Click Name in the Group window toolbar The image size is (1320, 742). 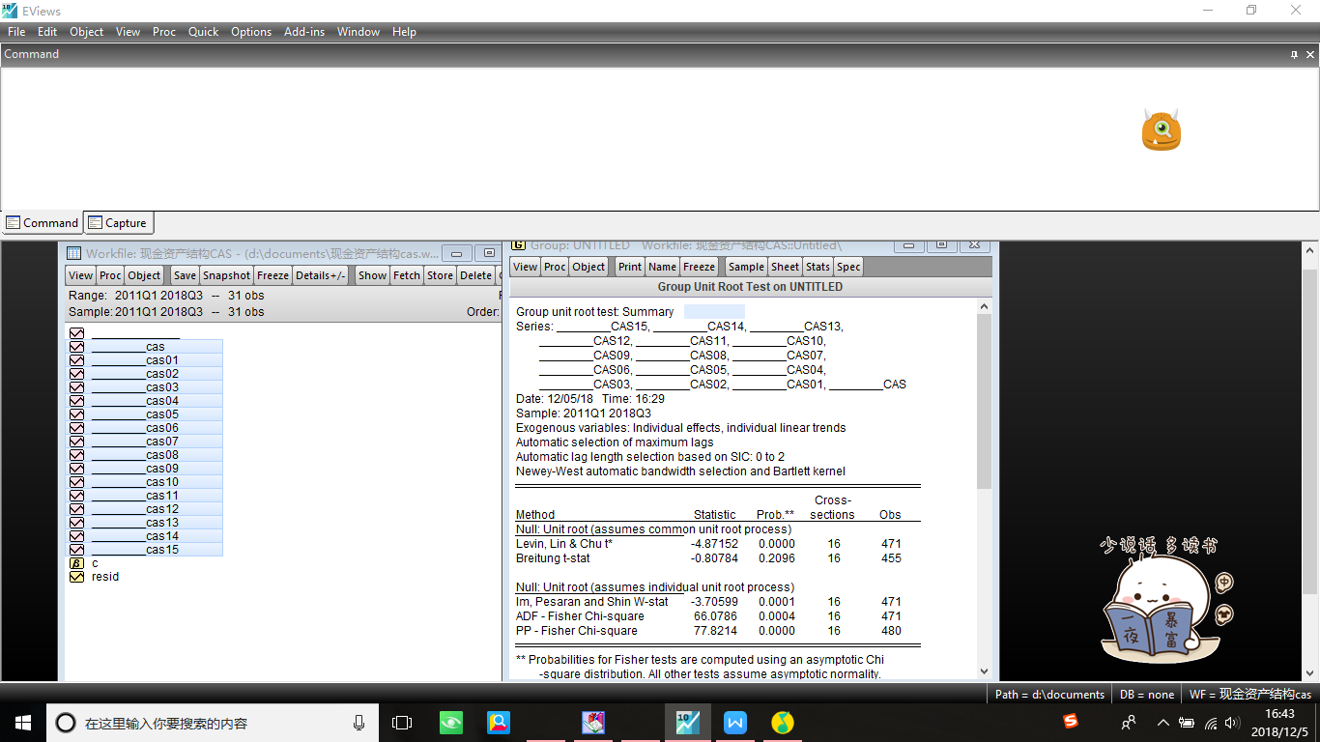tap(662, 267)
